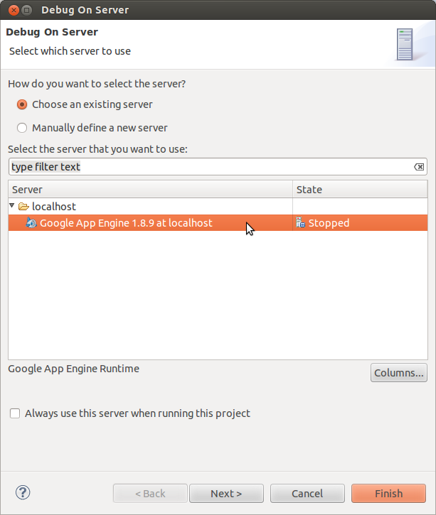Maximize the Debug On Server window
The image size is (436, 515).
click(26, 10)
